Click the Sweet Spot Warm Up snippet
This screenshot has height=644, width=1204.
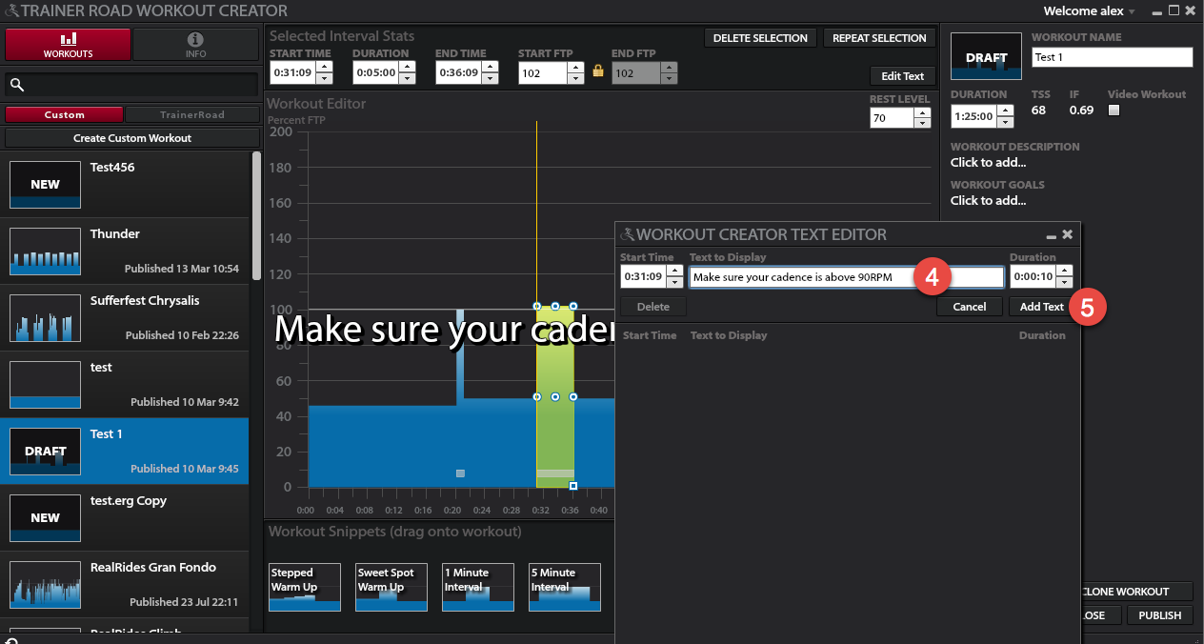coord(391,587)
